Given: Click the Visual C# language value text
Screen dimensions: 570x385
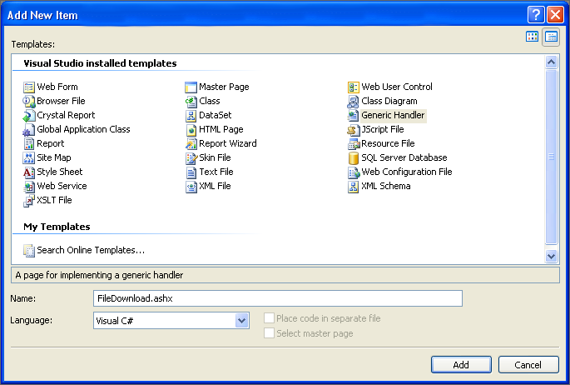Looking at the screenshot, I should 115,321.
